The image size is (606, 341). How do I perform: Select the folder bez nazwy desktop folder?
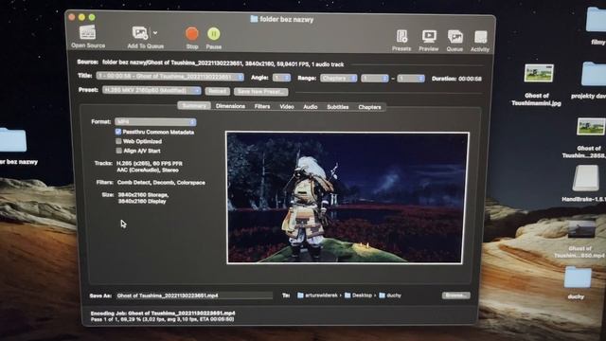[13, 140]
